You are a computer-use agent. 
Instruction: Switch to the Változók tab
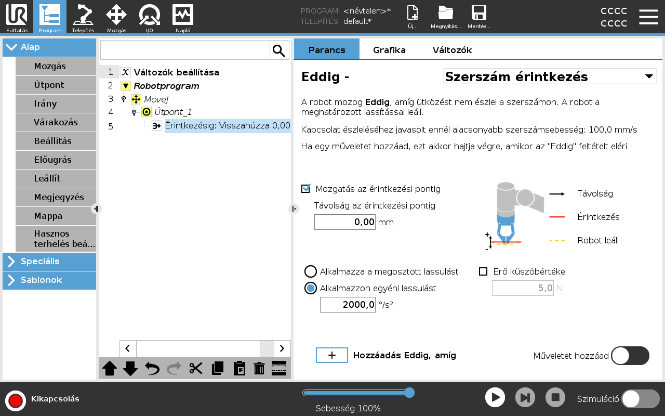click(452, 50)
